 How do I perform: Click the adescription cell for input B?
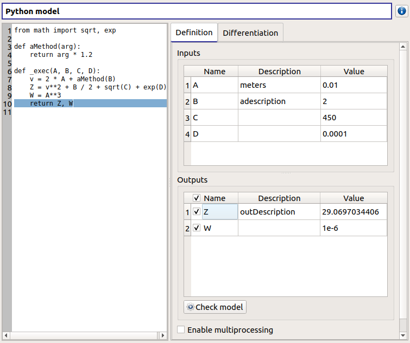point(279,101)
